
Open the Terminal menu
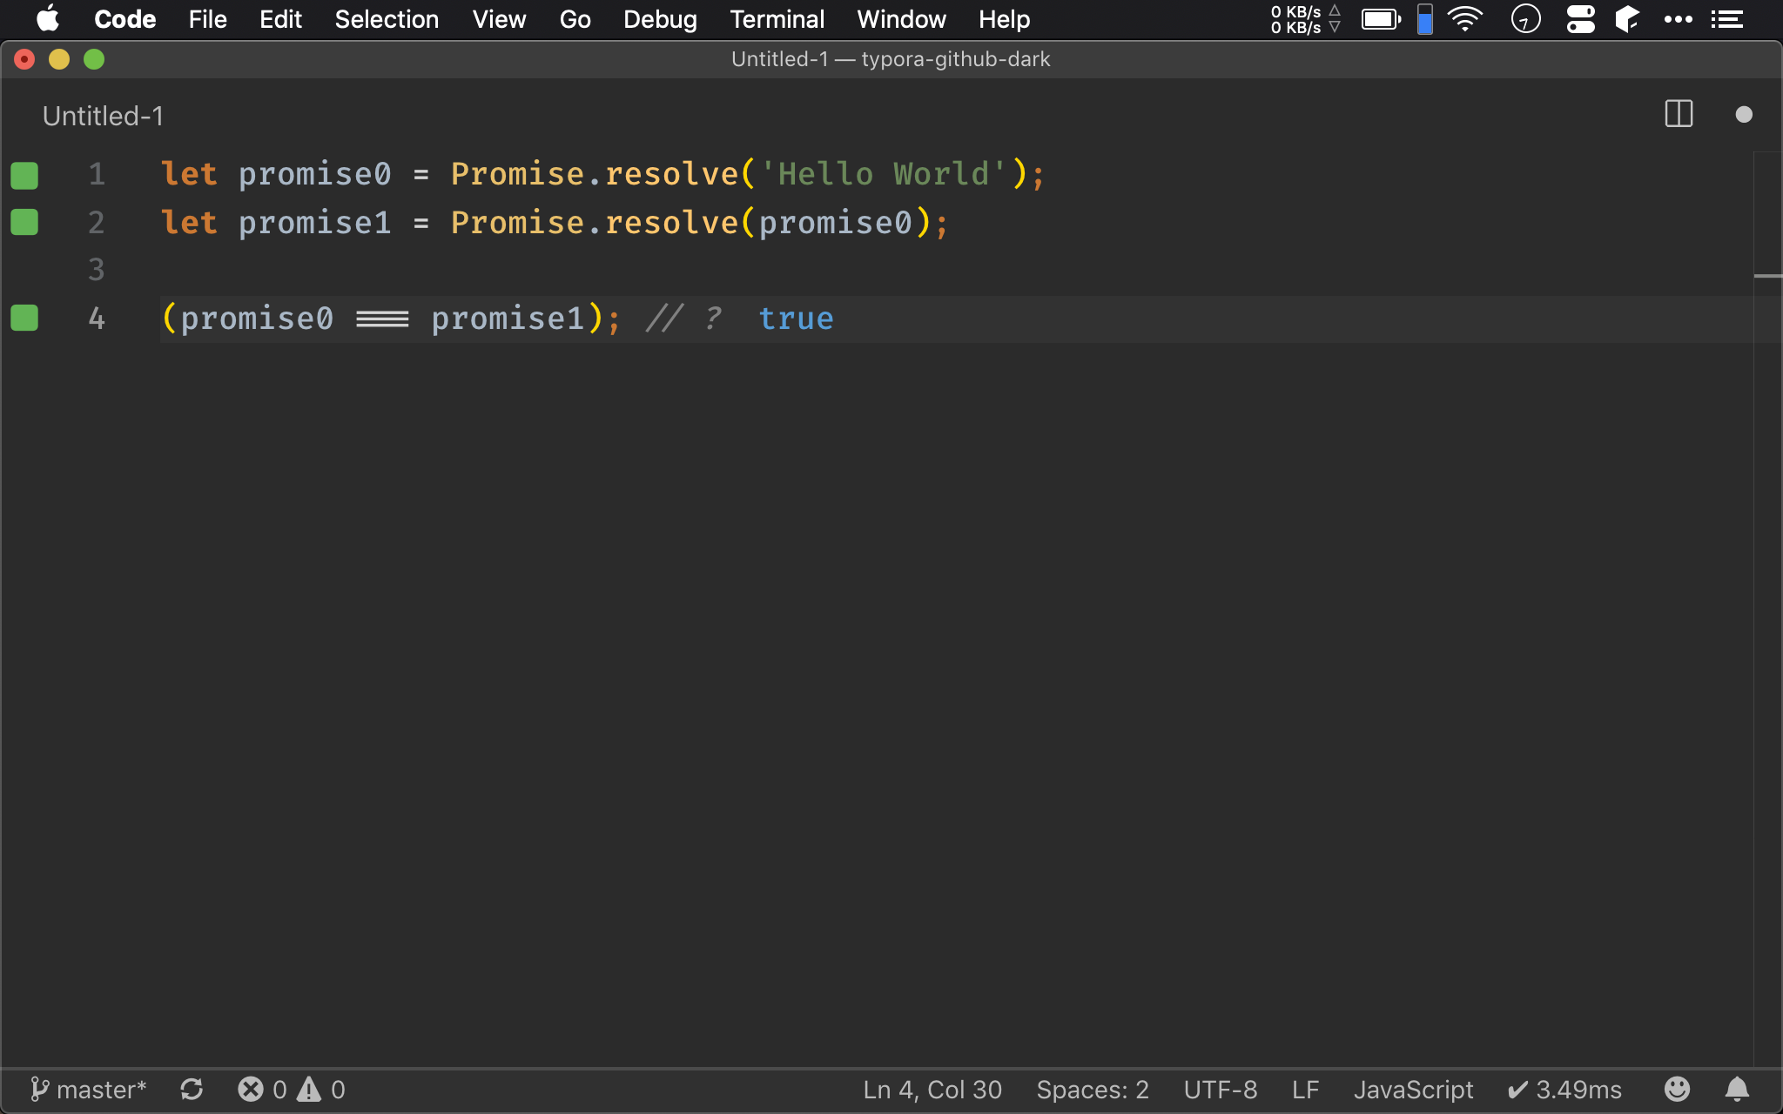[x=777, y=19]
